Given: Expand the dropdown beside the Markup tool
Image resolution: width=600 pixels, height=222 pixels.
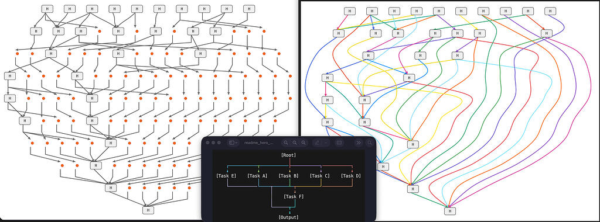Looking at the screenshot, I should pyautogui.click(x=326, y=143).
